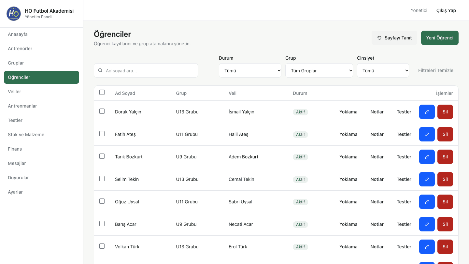Mark Tarık Bozkurt's row checkbox
This screenshot has height=264, width=469.
click(102, 156)
